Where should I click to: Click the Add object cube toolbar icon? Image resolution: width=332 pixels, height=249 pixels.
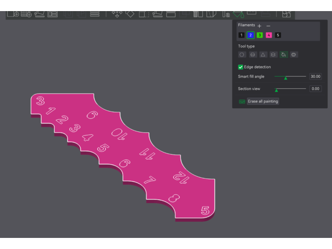tap(13, 14)
